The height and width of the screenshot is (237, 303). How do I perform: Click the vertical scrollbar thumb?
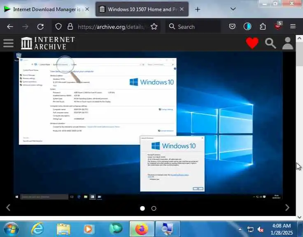299,54
